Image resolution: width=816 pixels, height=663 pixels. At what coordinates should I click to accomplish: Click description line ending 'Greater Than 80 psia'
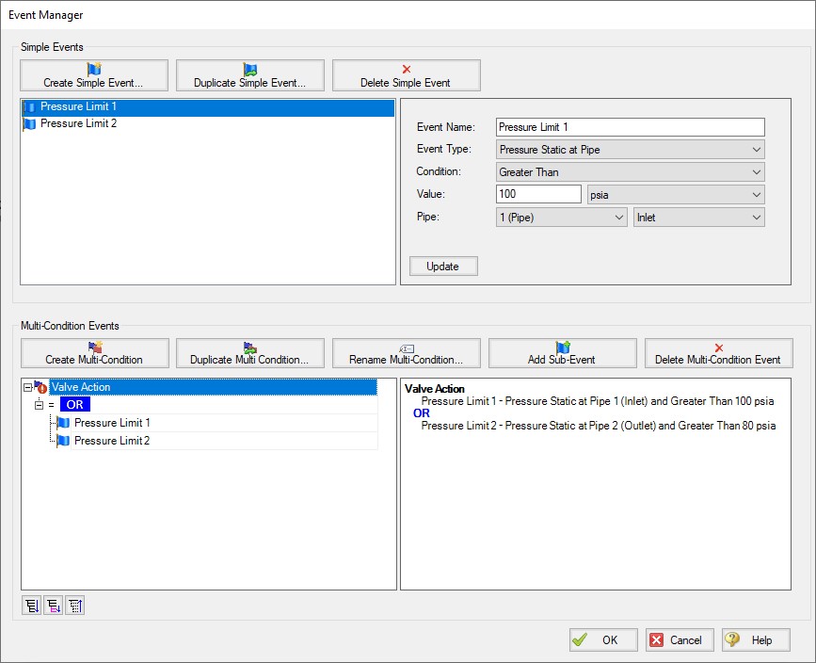[599, 426]
